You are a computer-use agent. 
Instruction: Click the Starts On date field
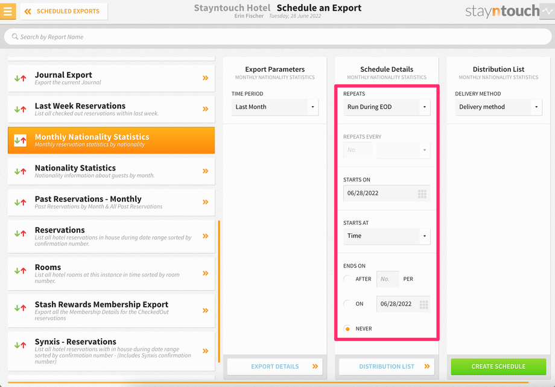(x=387, y=193)
